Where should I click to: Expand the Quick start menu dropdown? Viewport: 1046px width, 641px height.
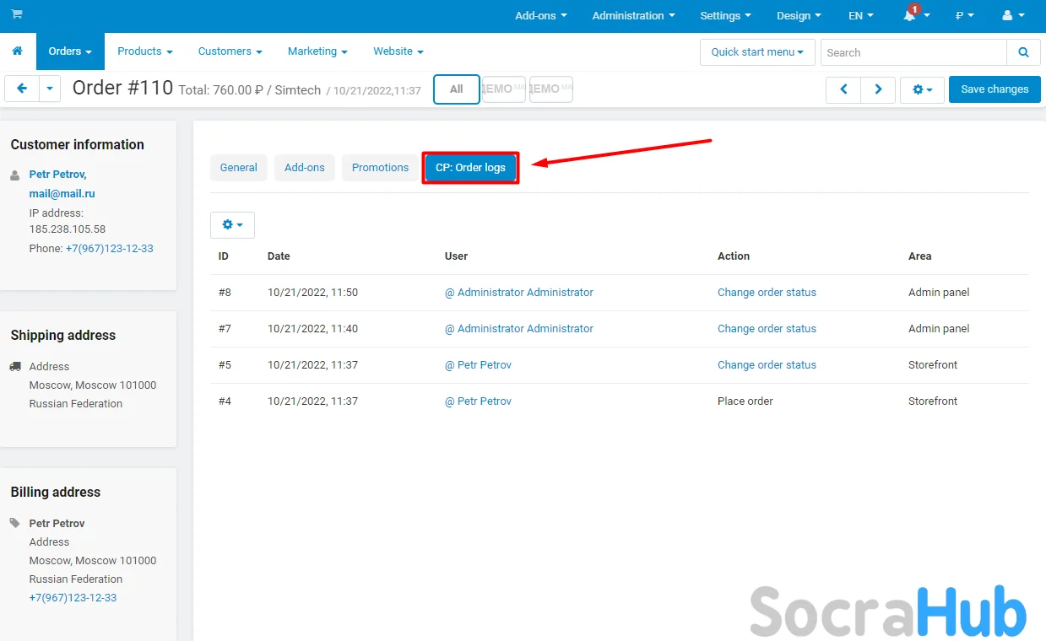(756, 52)
